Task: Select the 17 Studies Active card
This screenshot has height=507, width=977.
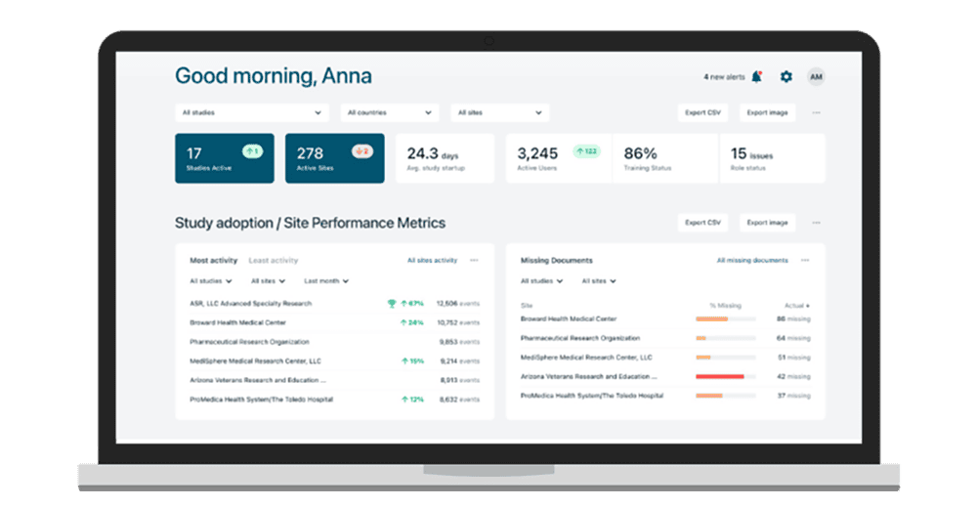Action: pos(225,158)
